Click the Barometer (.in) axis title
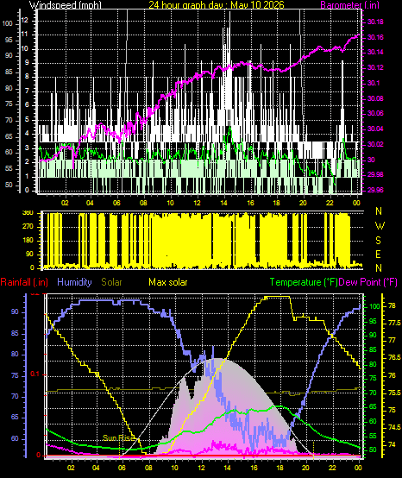Viewport: 402px width, 478px height. coord(350,4)
